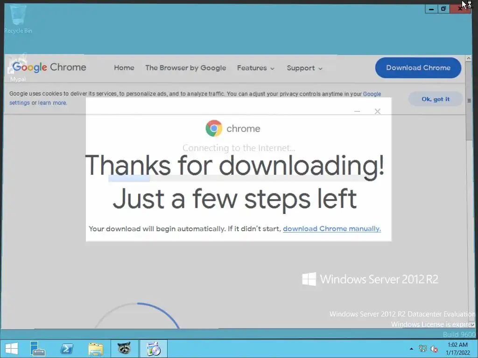
Task: Open File Explorer from taskbar
Action: click(96, 349)
